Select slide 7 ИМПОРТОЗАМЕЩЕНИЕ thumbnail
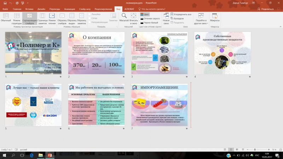This screenshot has width=283, height=159. coord(160,105)
